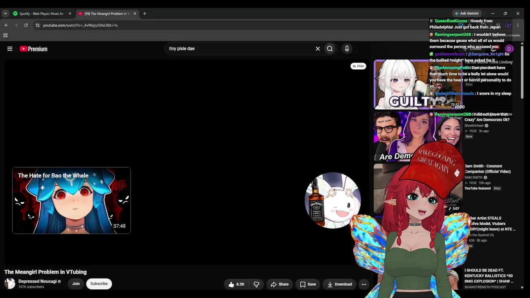Select the Meangirl Problem YouTube tab
This screenshot has height=298, width=530.
tap(107, 14)
